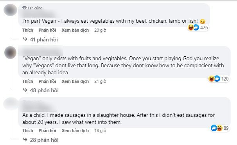Image resolution: width=237 pixels, height=145 pixels.
Task: Open reactions on the 426-reaction vegan comment
Action: coord(198,28)
